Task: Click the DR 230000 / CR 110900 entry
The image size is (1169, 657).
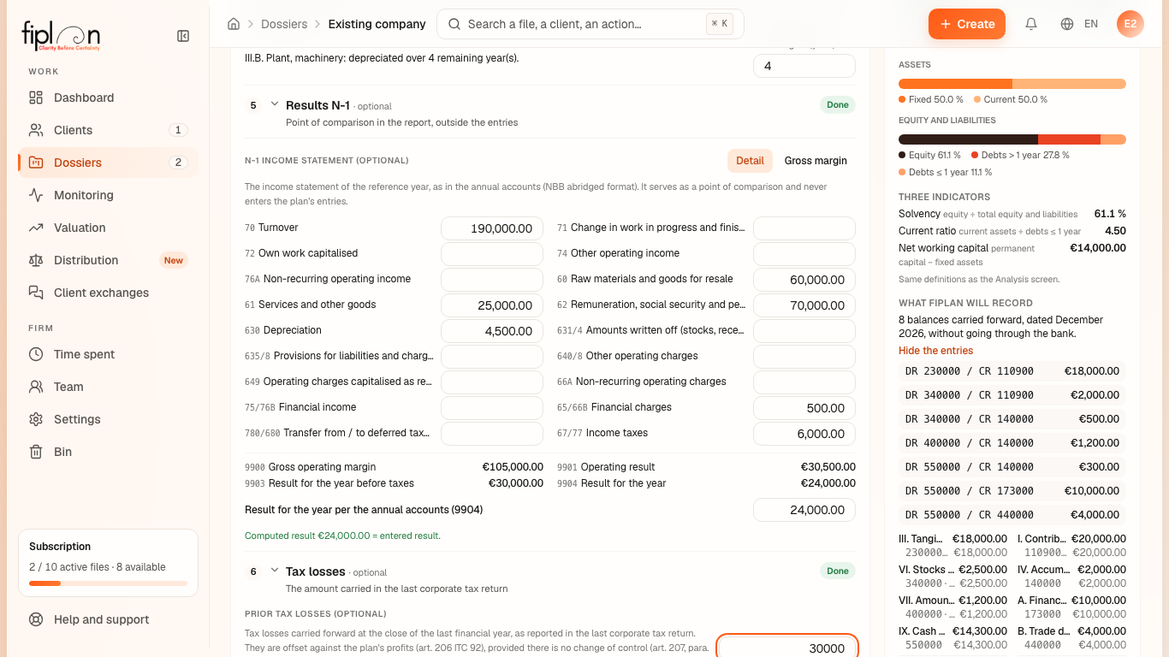Action: (x=1012, y=371)
